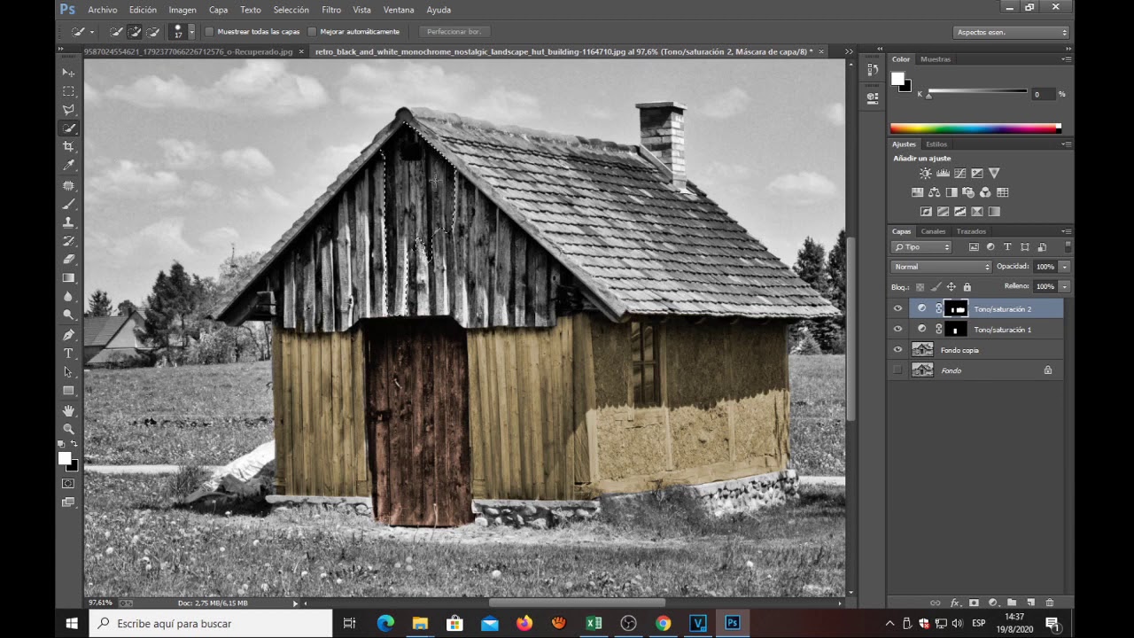Switch to the Estilos tab
Viewport: 1134px width, 638px height.
pyautogui.click(x=936, y=144)
